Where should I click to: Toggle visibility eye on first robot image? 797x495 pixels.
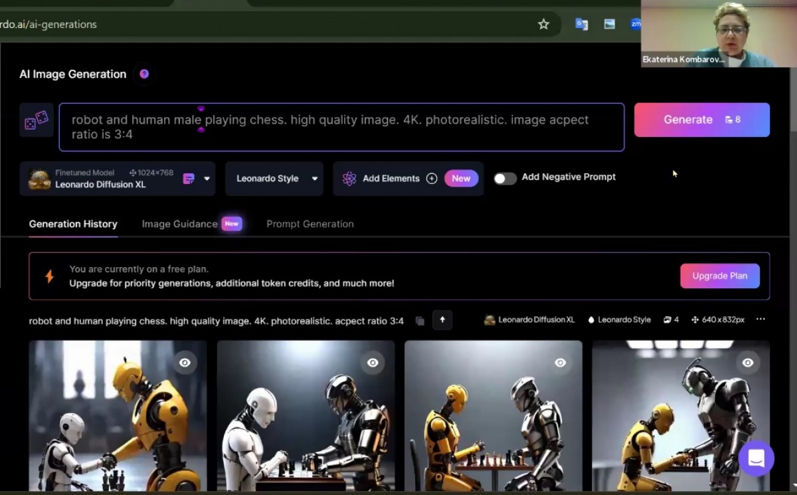click(185, 363)
